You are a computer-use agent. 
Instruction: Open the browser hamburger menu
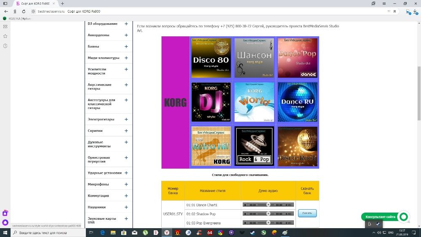point(384,3)
